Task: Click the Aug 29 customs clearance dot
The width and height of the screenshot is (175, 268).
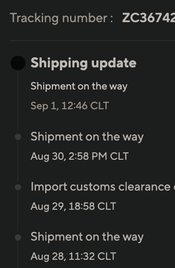Action: pyautogui.click(x=18, y=187)
